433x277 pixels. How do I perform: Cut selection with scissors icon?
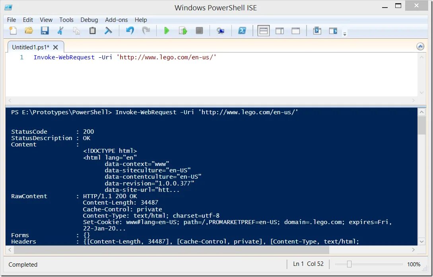click(x=60, y=30)
